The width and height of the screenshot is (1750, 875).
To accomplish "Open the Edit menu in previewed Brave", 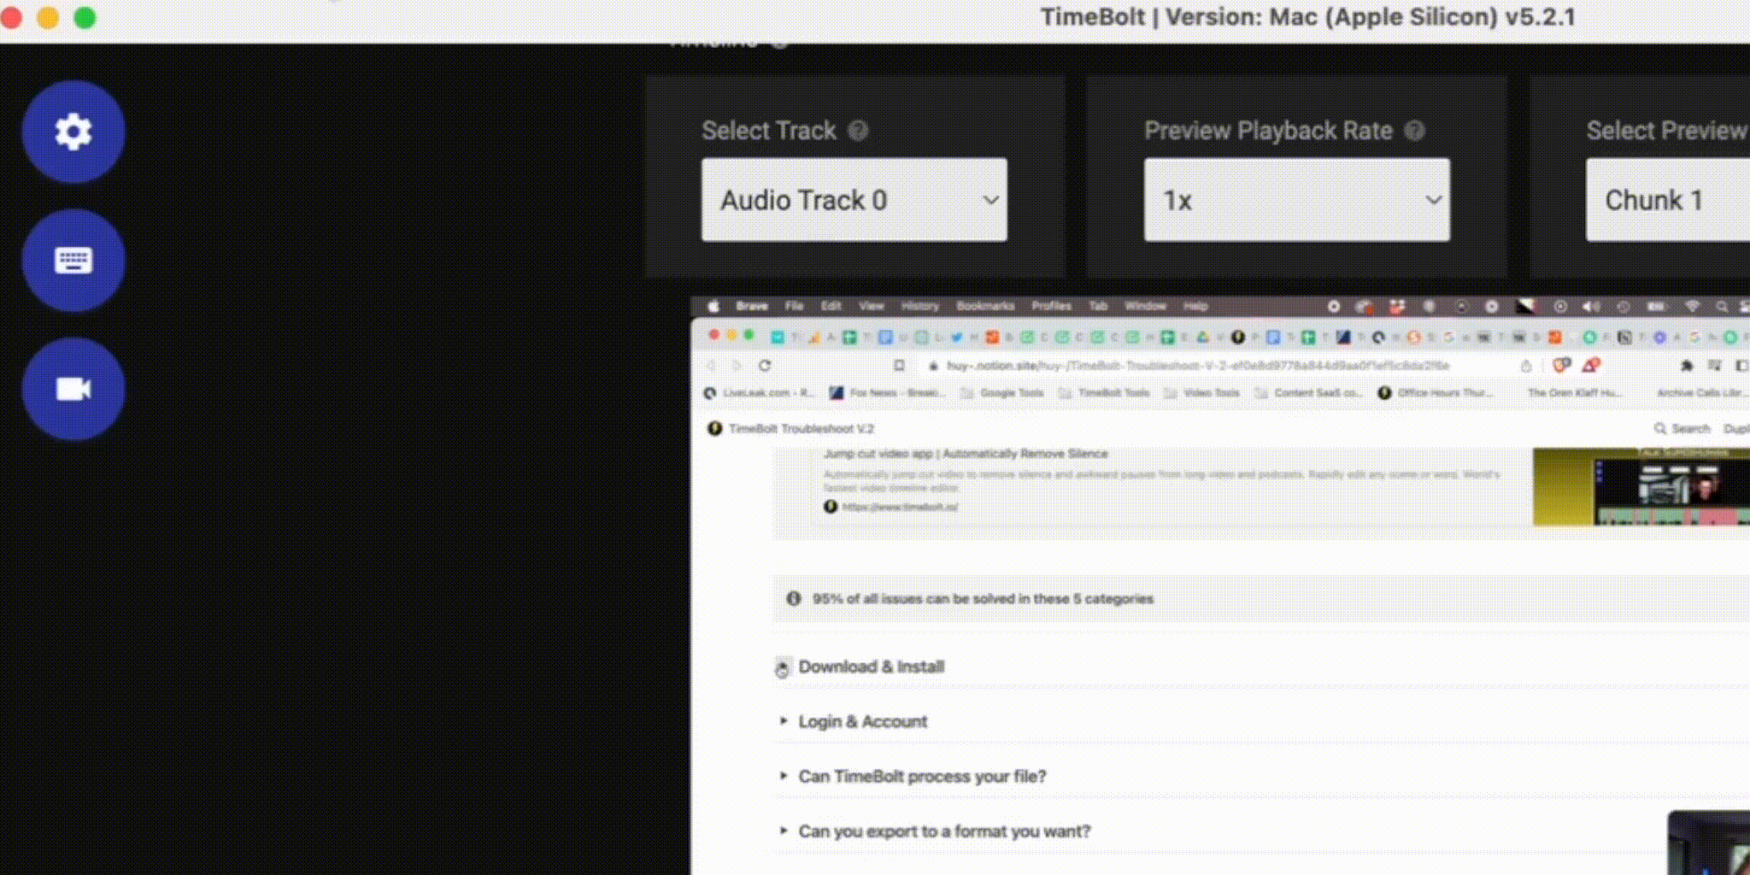I will pyautogui.click(x=831, y=306).
